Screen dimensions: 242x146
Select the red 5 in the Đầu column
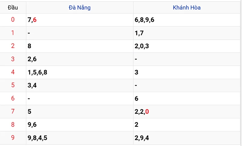13,85
